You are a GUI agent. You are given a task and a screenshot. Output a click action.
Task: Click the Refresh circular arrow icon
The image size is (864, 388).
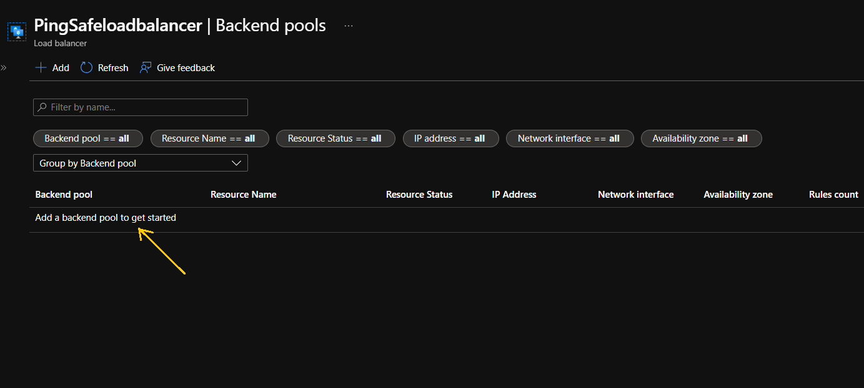tap(87, 67)
